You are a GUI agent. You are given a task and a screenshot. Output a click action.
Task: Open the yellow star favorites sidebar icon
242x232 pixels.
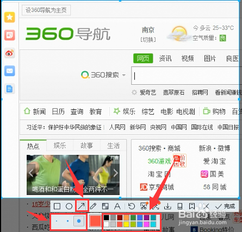(x=10, y=17)
